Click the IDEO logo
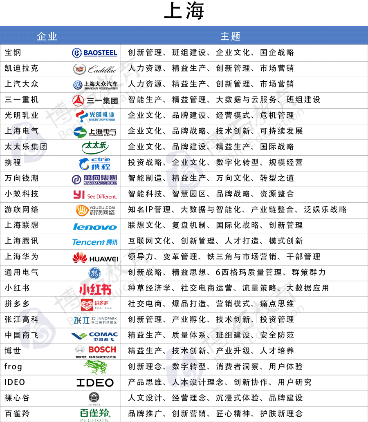Image resolution: width=368 pixels, height=422 pixels. (95, 383)
